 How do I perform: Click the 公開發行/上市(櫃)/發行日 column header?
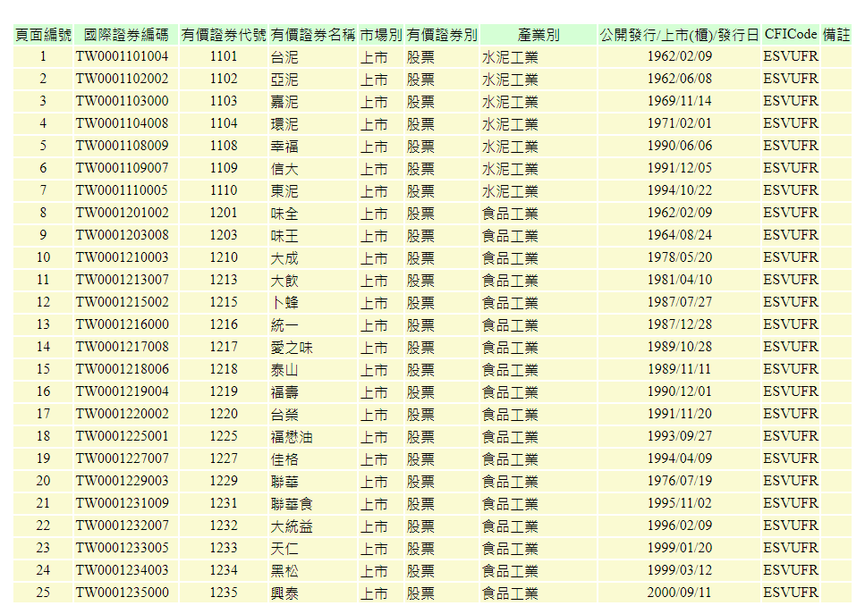(x=679, y=35)
